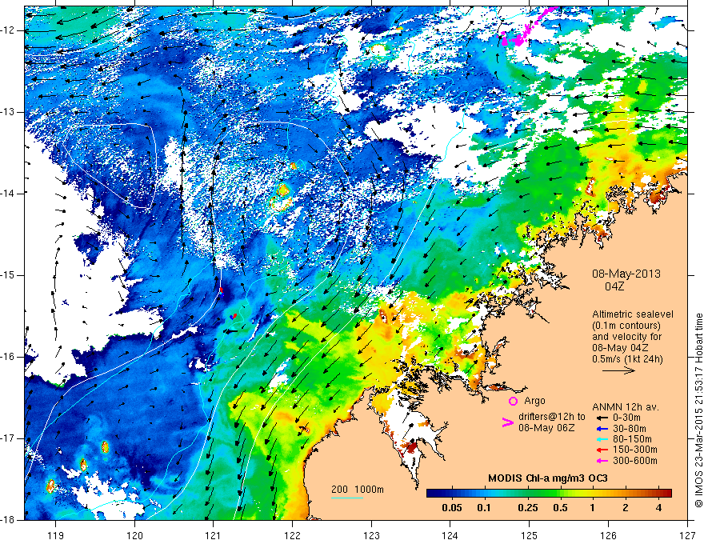Click the 'drifters@12h to' legend text
704x544 pixels.
tap(552, 417)
